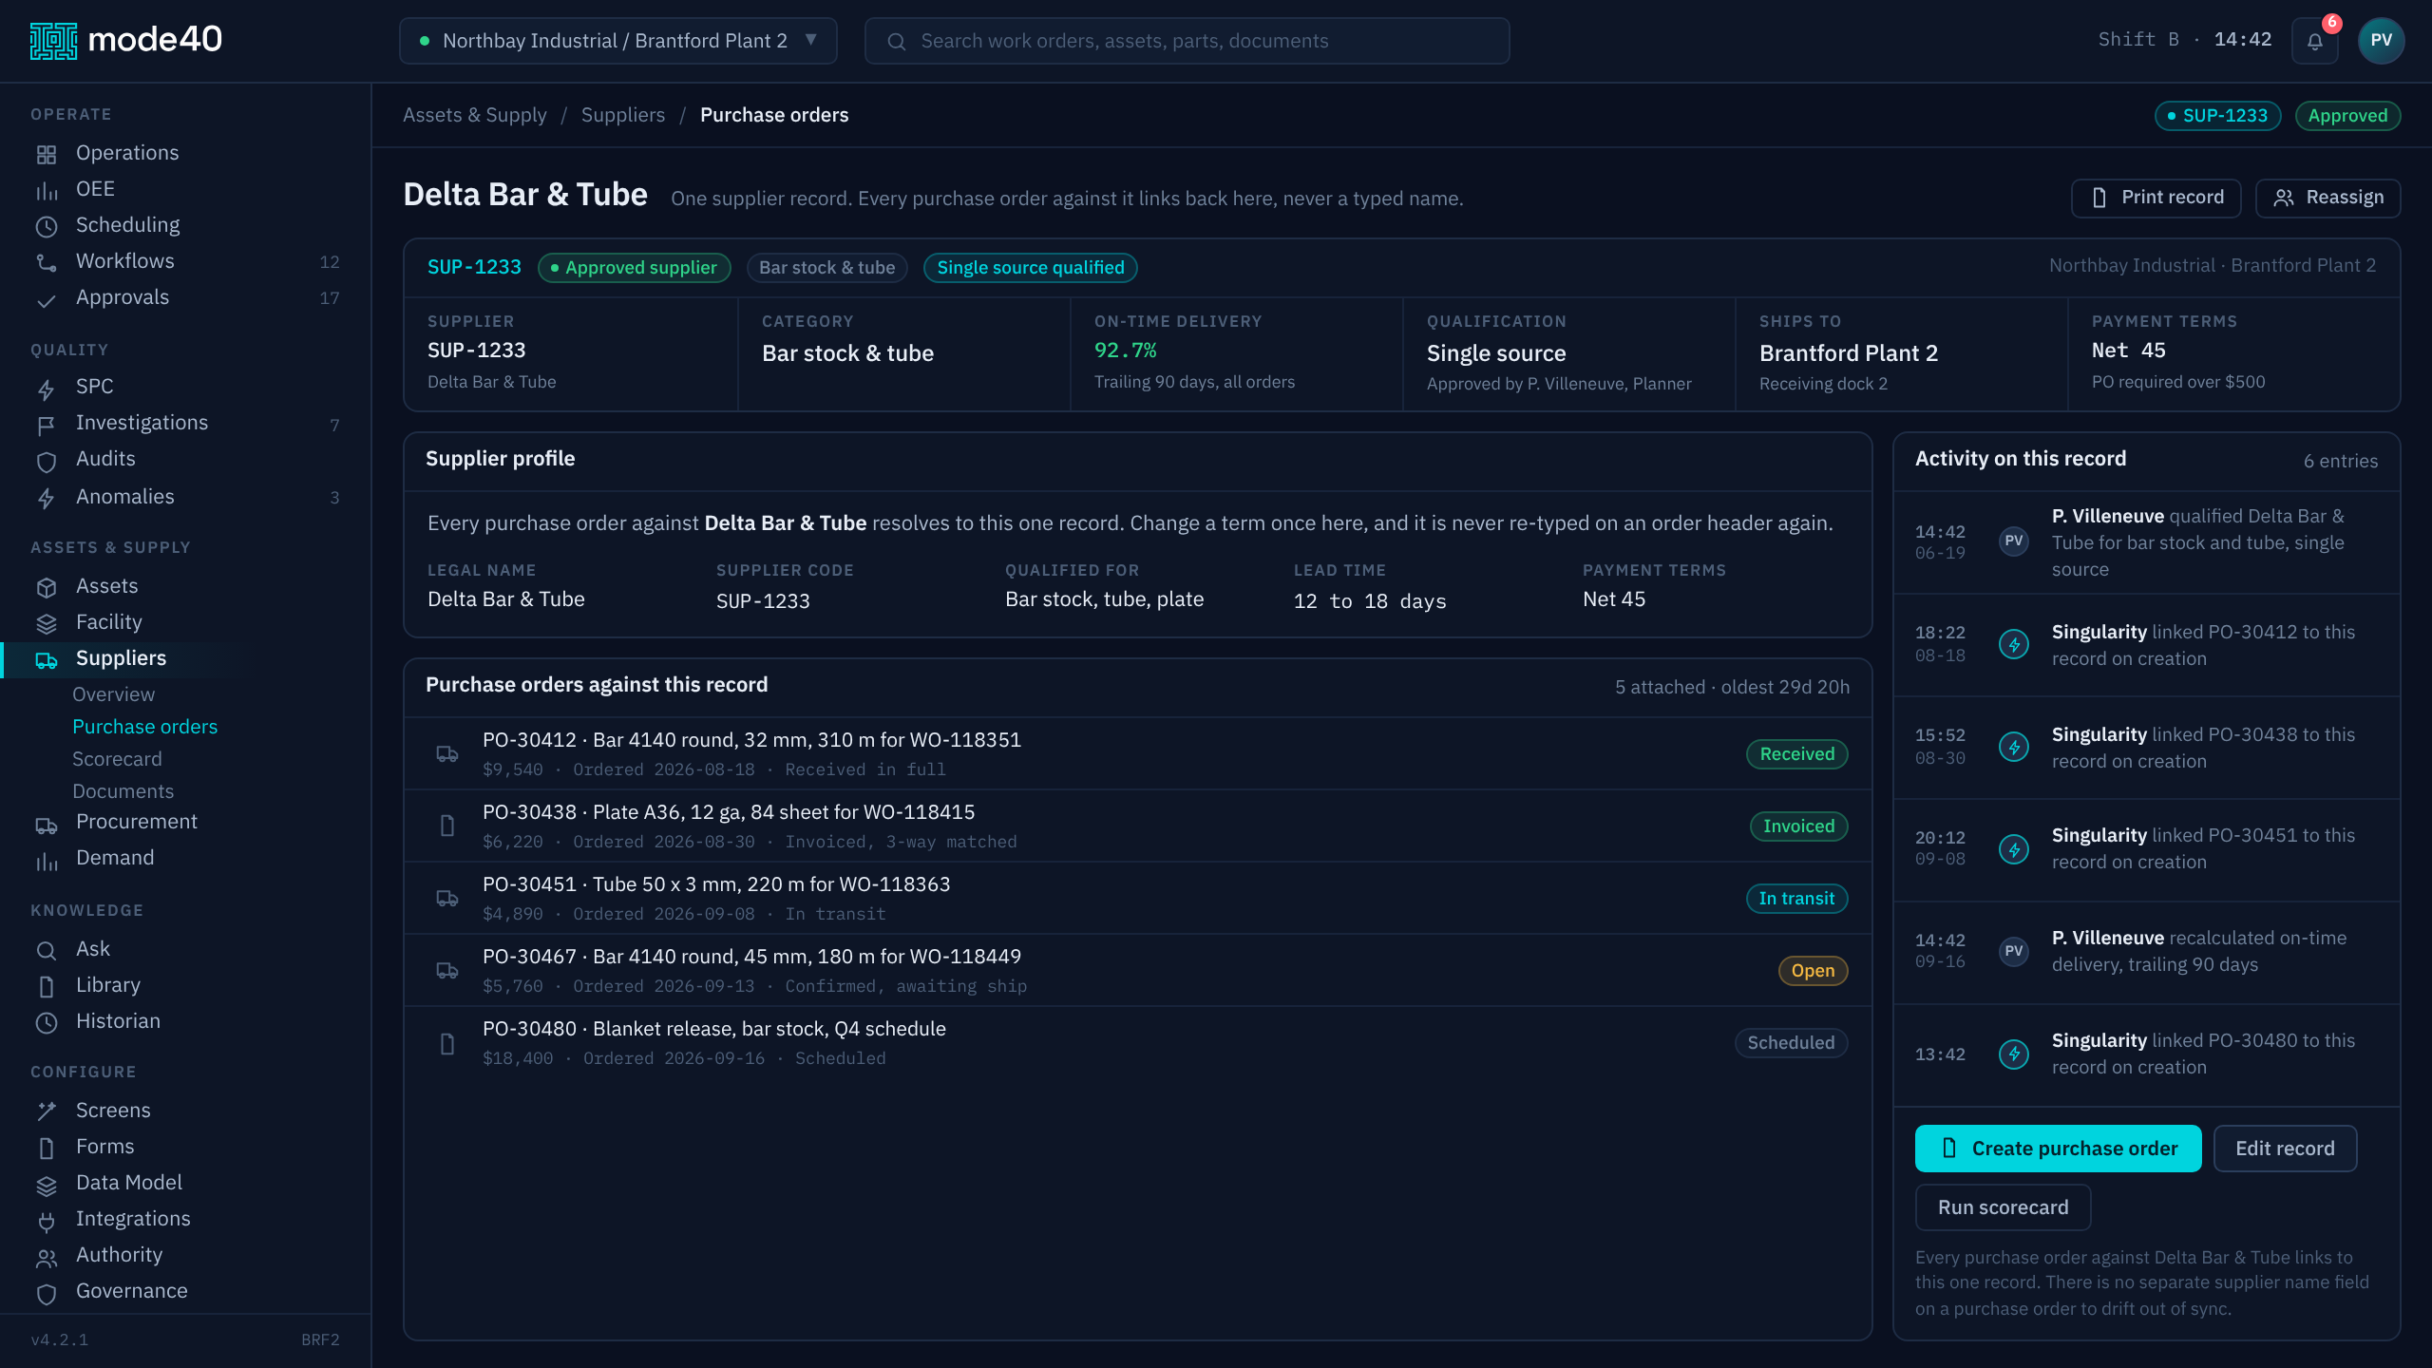The height and width of the screenshot is (1368, 2432).
Task: Open Integrations plug icon item
Action: tap(186, 1219)
